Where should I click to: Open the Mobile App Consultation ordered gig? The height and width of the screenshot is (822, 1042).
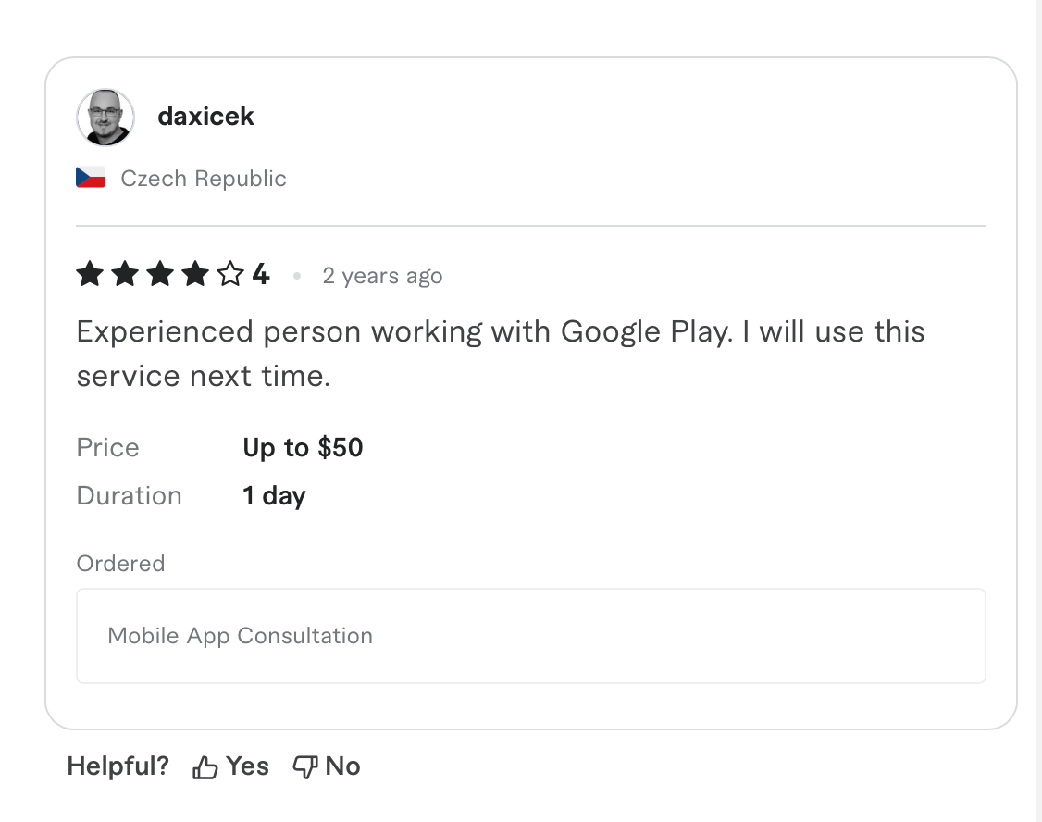pos(240,636)
